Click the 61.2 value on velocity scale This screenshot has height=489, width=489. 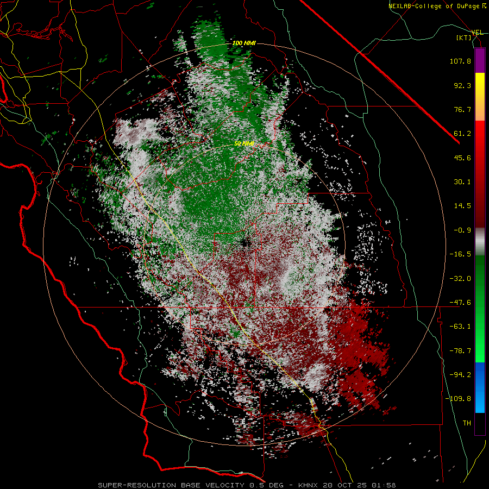tap(462, 134)
